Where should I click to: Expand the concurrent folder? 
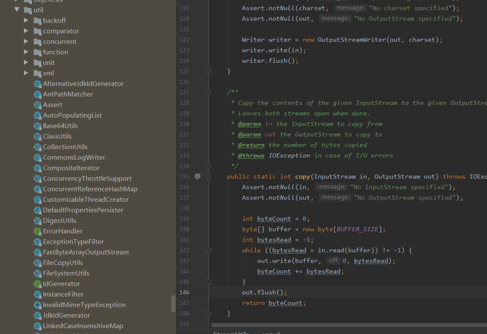(x=26, y=41)
